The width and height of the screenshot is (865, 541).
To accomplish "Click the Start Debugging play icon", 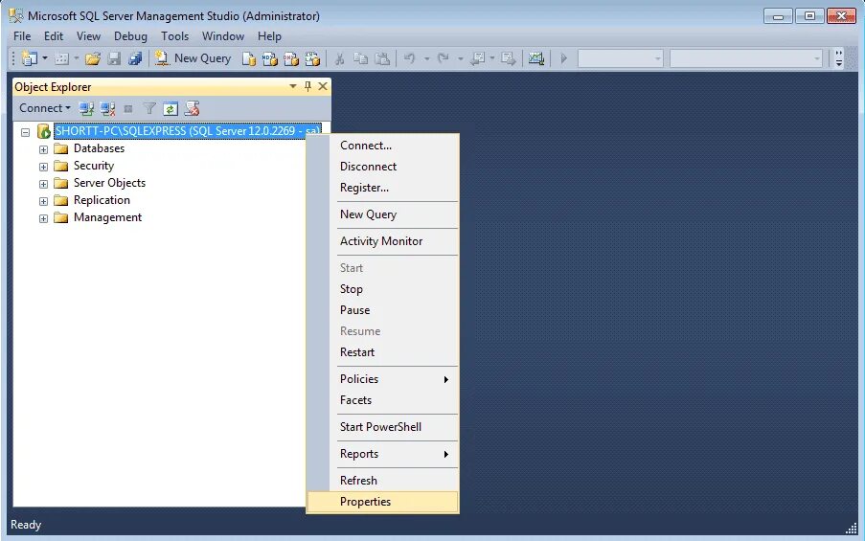I will (x=563, y=58).
